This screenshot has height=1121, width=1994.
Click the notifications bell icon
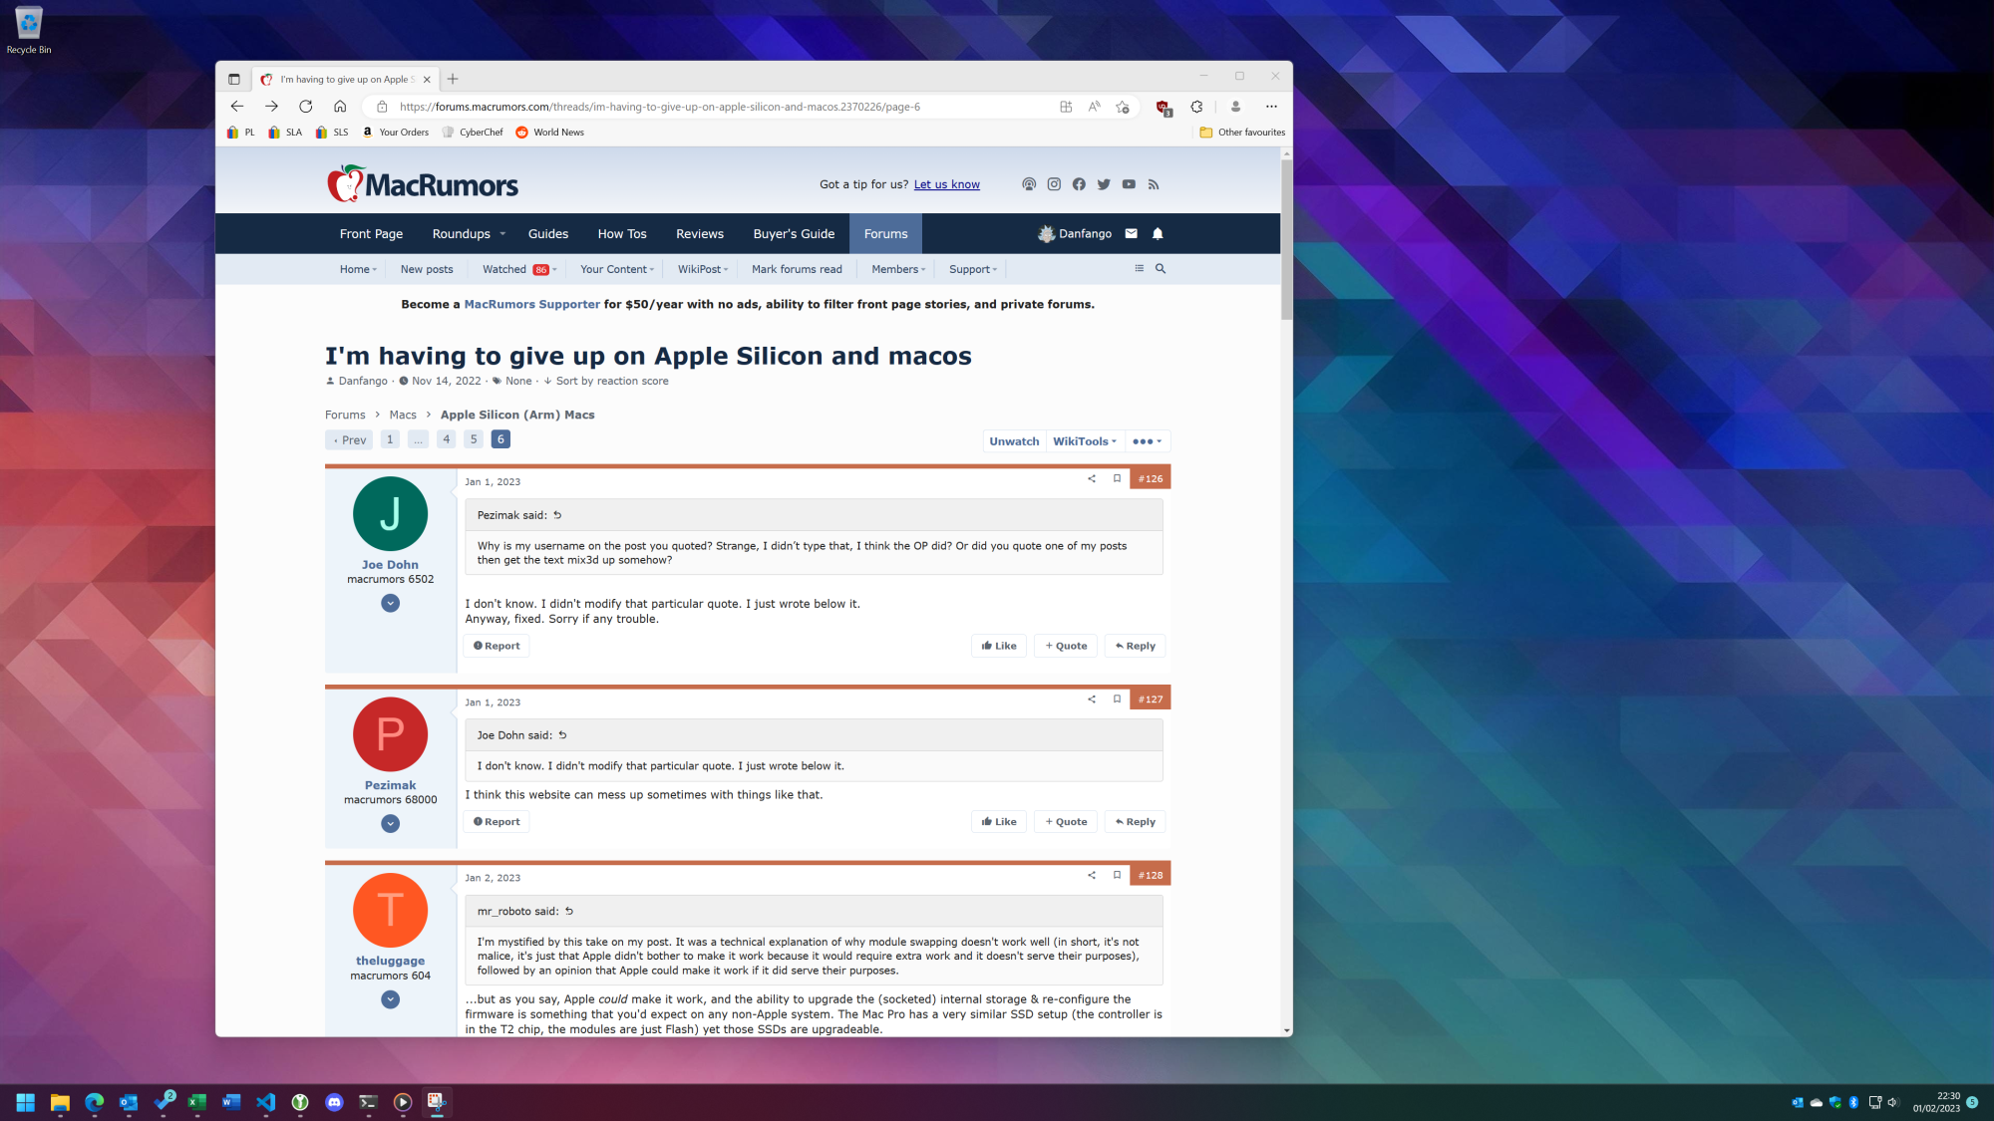pyautogui.click(x=1158, y=234)
